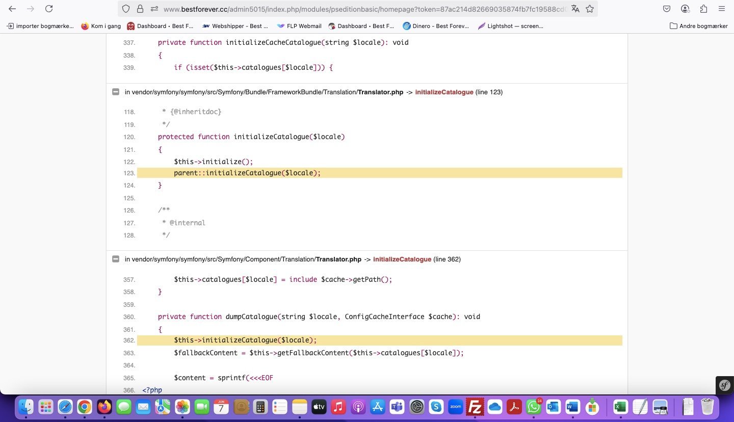Click highlighted code 'parent::initializeCatalogue($locale);'
Screen dimensions: 734x422
click(x=247, y=173)
